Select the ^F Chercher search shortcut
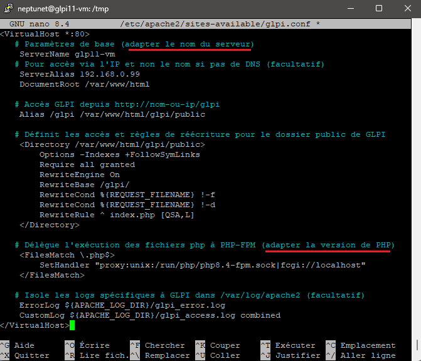The width and height of the screenshot is (421, 361). pyautogui.click(x=157, y=345)
